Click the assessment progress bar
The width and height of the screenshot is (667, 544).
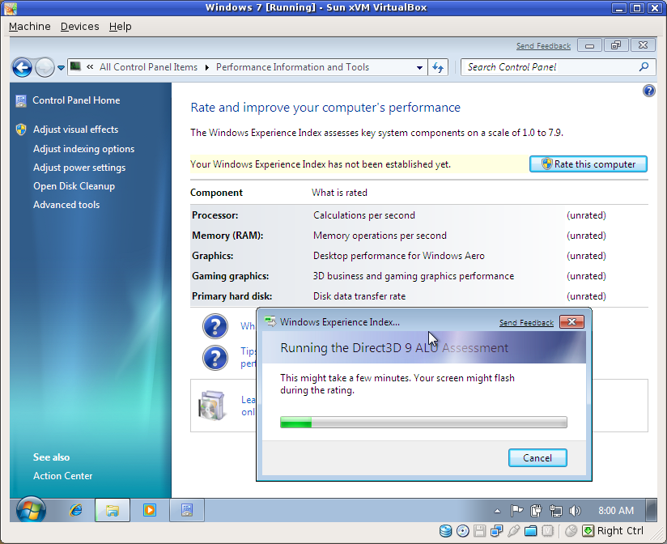(x=423, y=422)
